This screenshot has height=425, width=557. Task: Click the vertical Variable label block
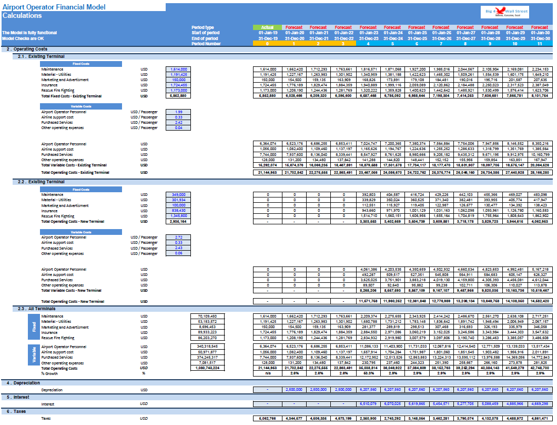coord(34,355)
